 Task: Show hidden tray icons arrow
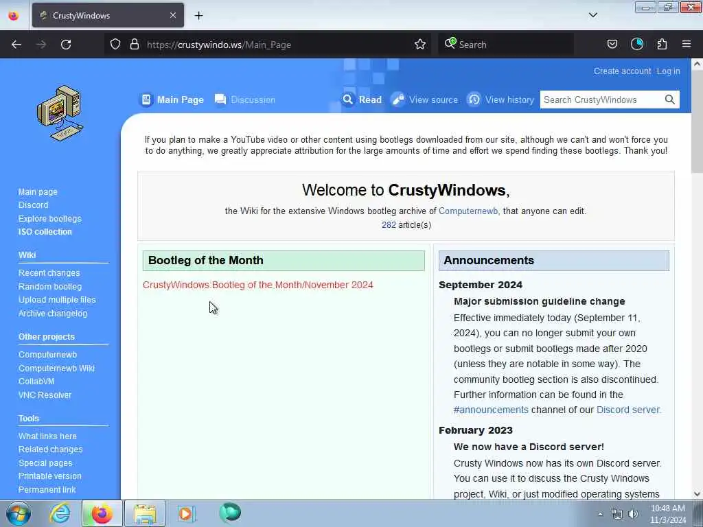coord(600,514)
